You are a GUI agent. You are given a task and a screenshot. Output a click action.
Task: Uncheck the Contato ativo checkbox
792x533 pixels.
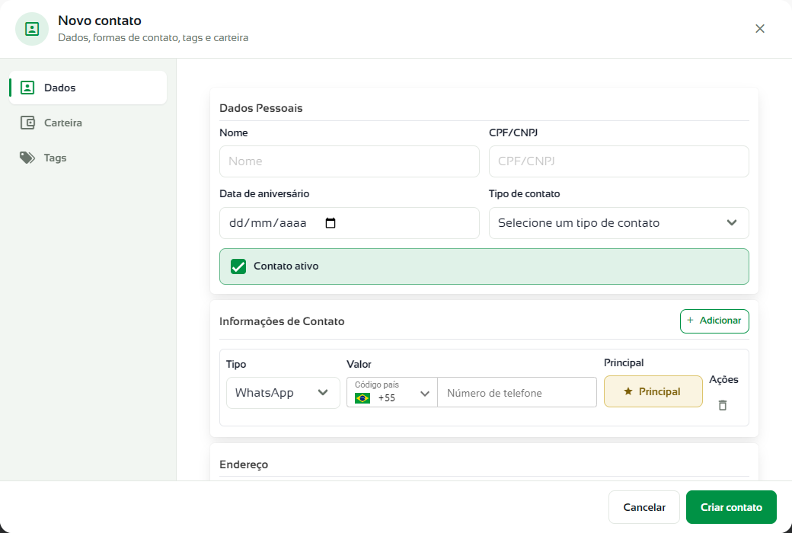pos(238,266)
